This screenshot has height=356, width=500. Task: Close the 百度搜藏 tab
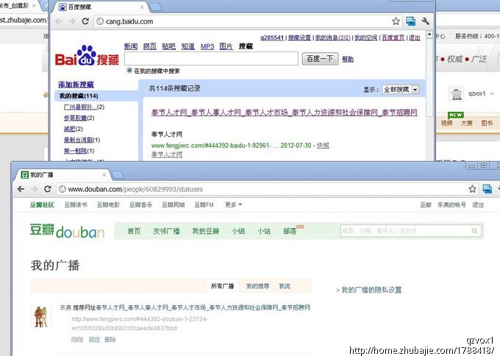pos(142,7)
